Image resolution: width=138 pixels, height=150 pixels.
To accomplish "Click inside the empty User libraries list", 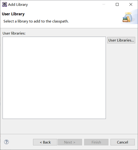I will [x=54, y=78].
